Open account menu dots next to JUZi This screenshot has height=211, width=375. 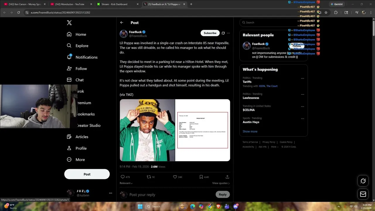click(110, 193)
